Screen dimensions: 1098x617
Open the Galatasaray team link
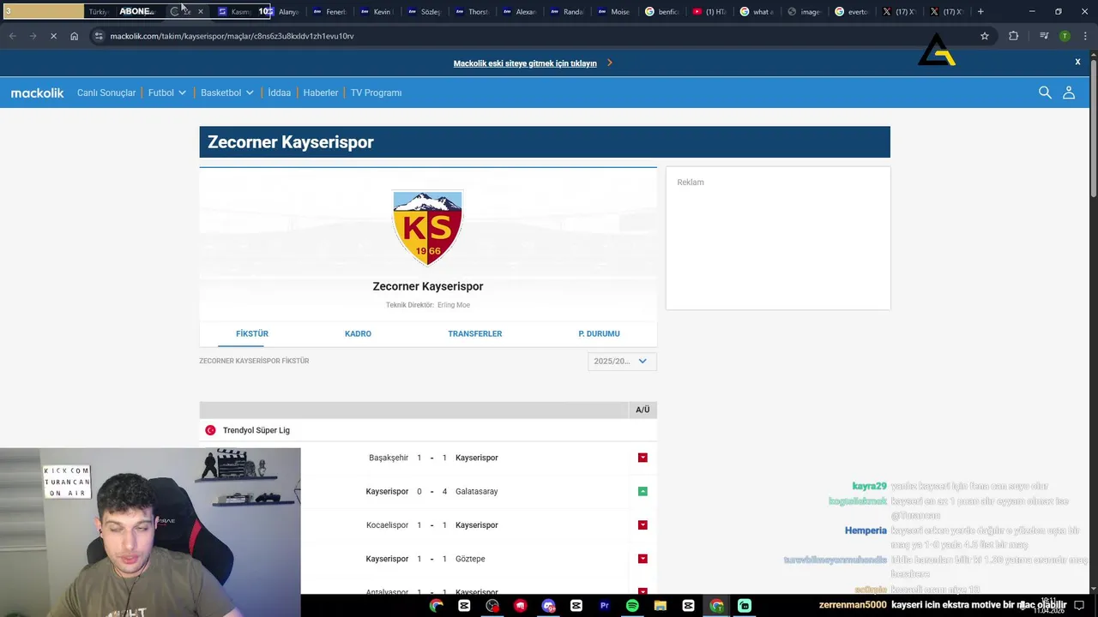click(477, 491)
